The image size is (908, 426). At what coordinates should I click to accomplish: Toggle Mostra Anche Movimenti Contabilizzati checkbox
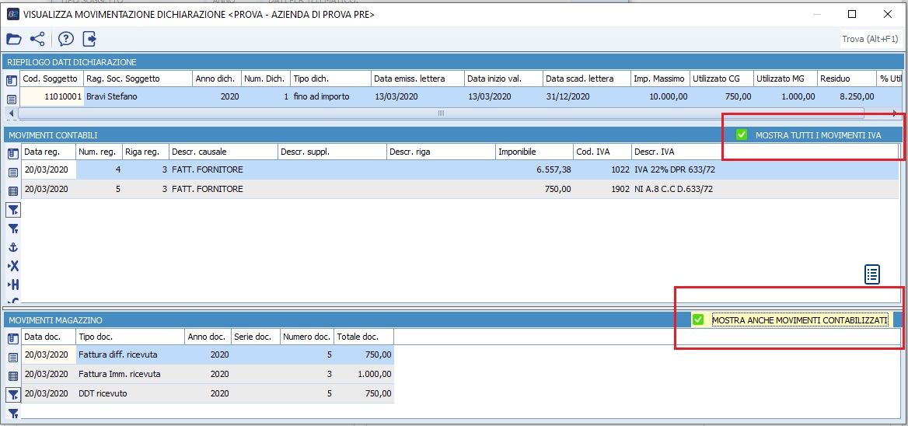point(698,319)
